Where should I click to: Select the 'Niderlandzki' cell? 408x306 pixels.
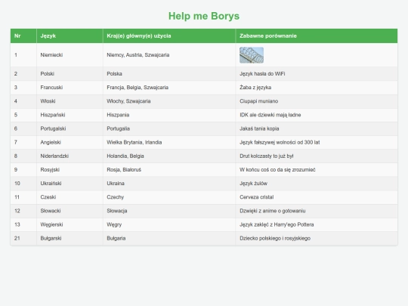click(70, 156)
